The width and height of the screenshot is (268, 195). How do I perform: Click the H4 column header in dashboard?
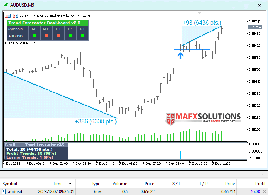tap(70, 29)
